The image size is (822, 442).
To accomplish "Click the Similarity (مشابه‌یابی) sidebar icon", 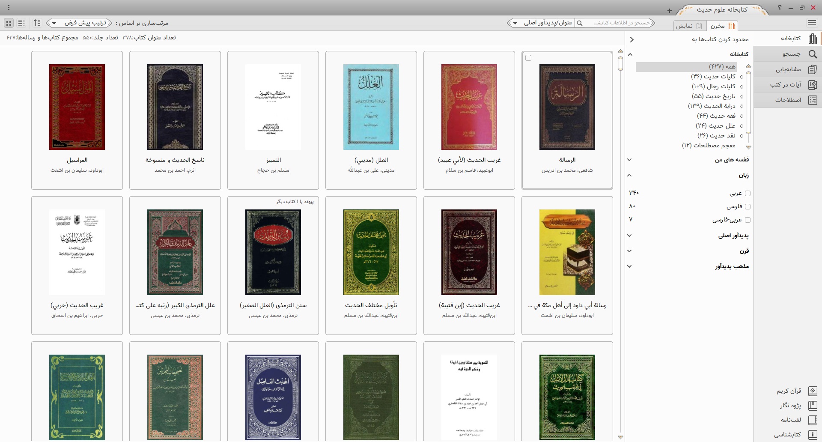I will tap(812, 69).
